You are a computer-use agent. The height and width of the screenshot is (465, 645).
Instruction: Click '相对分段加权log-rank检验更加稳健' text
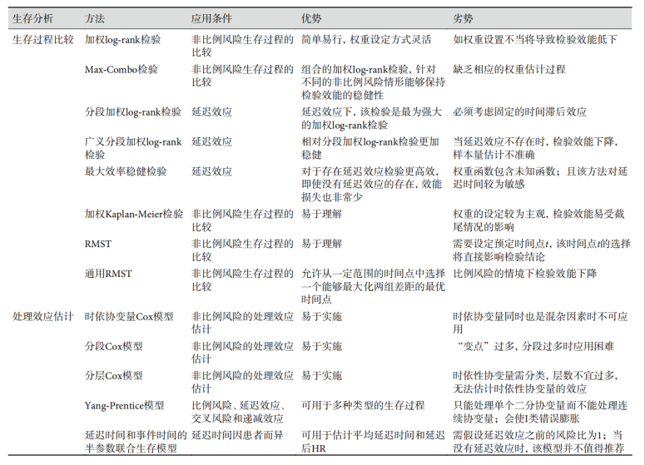click(x=370, y=148)
